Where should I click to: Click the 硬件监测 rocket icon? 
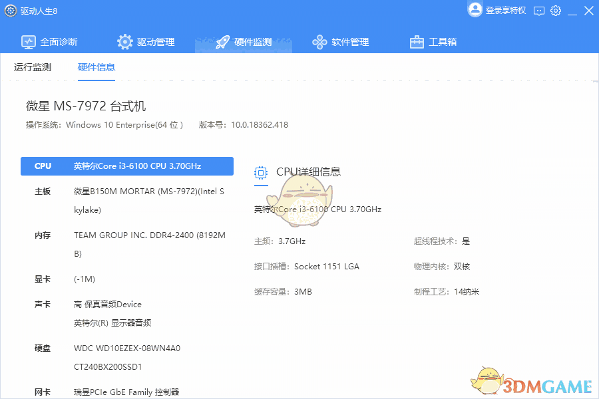pos(222,41)
